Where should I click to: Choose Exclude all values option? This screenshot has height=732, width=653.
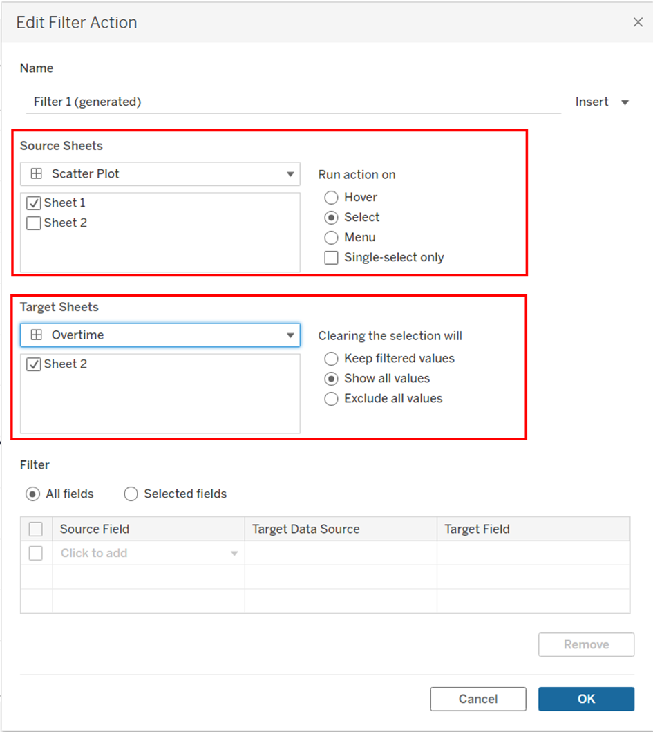(x=332, y=399)
